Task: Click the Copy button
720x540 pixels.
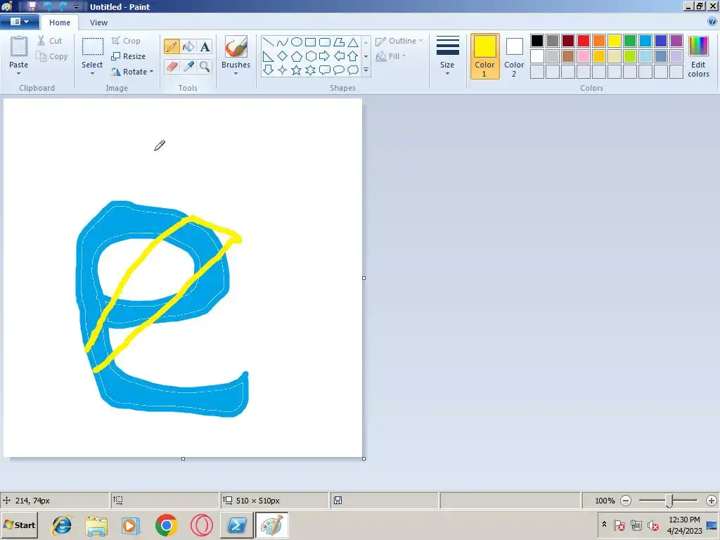Action: tap(52, 56)
